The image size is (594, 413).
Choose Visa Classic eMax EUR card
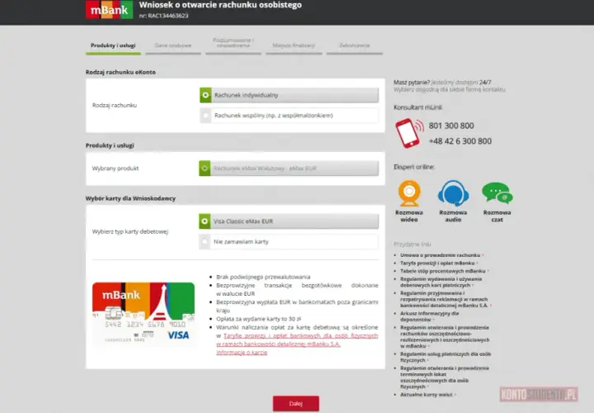pos(289,221)
